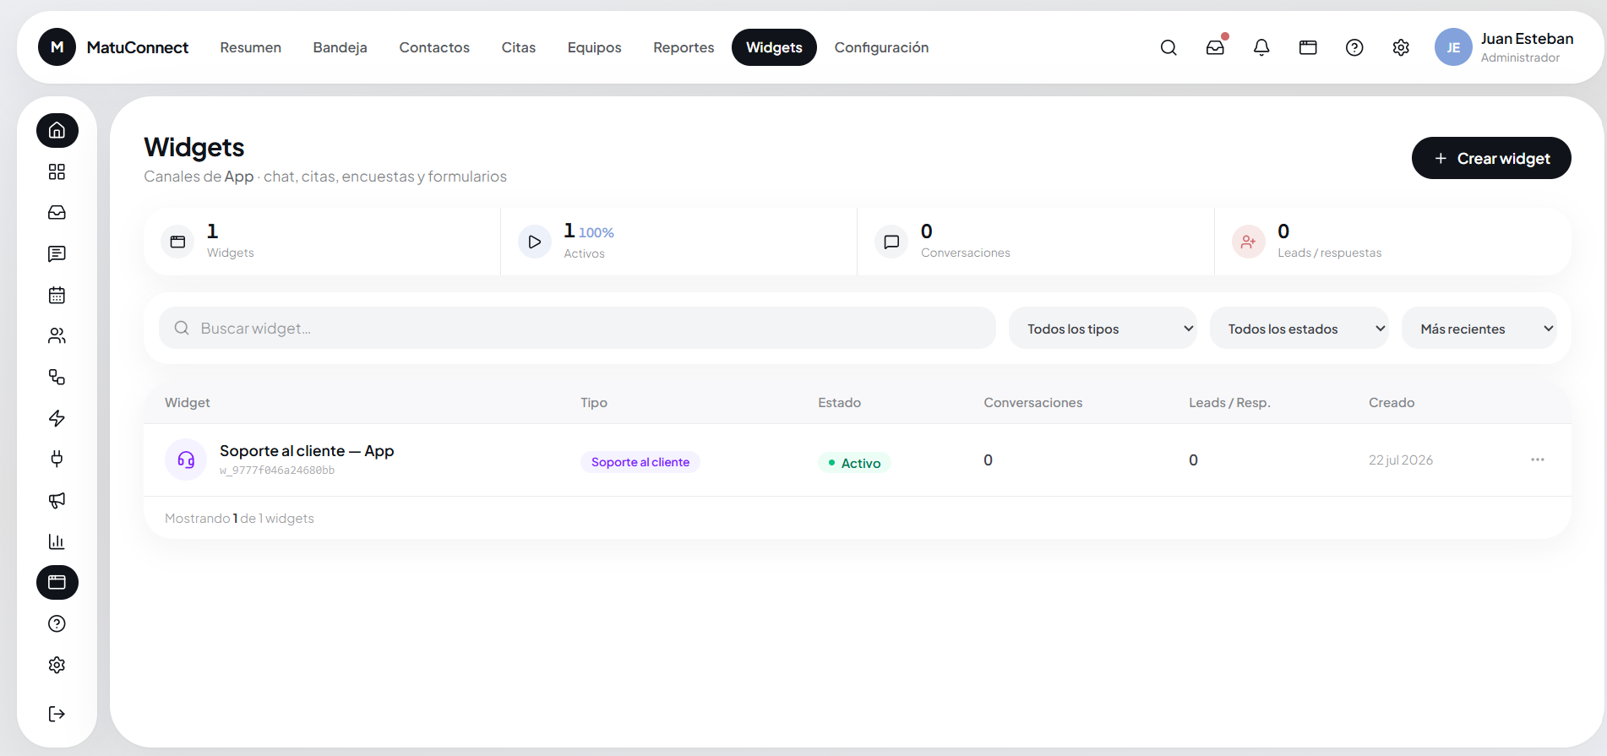Click the Administrador role label
This screenshot has height=756, width=1607.
1520,57
